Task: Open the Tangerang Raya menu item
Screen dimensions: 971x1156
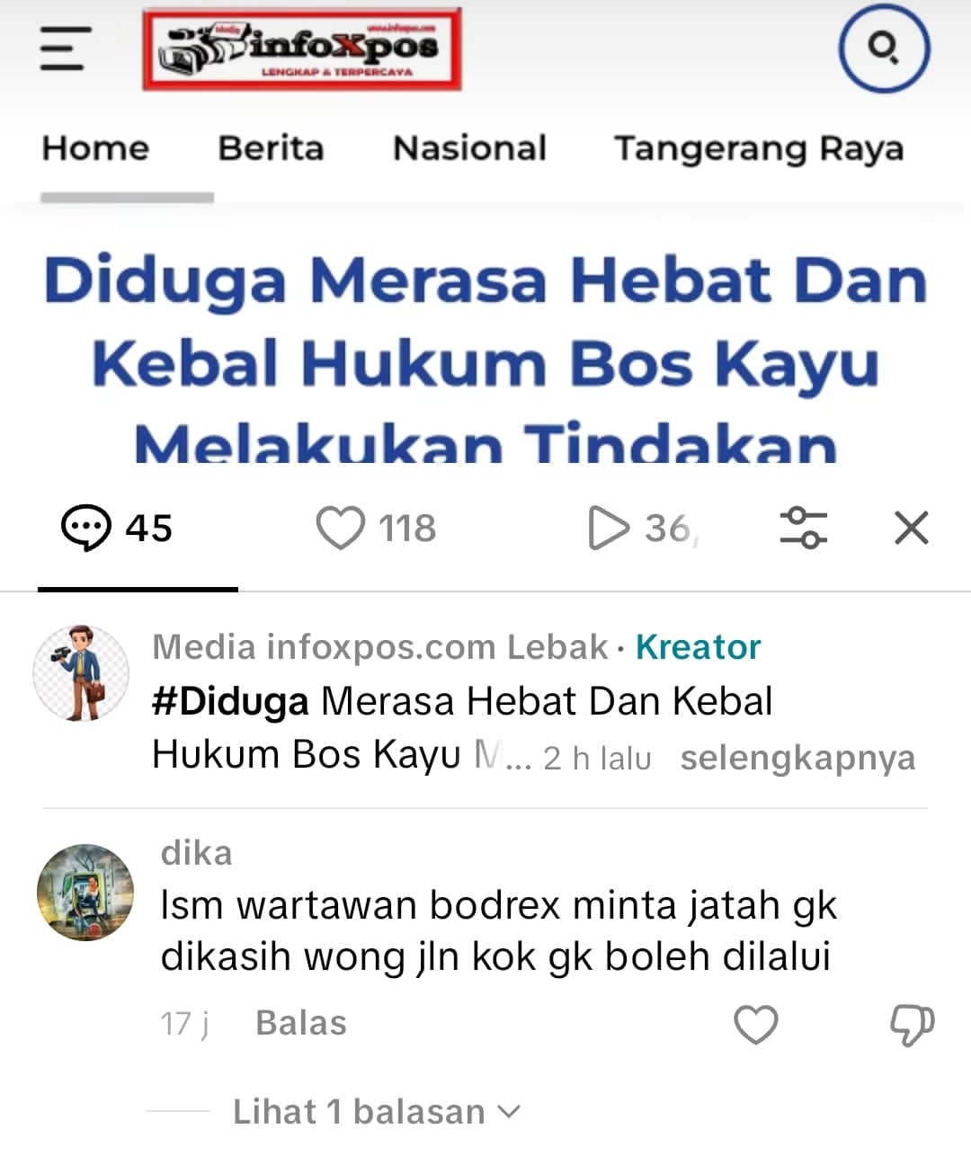Action: (759, 149)
